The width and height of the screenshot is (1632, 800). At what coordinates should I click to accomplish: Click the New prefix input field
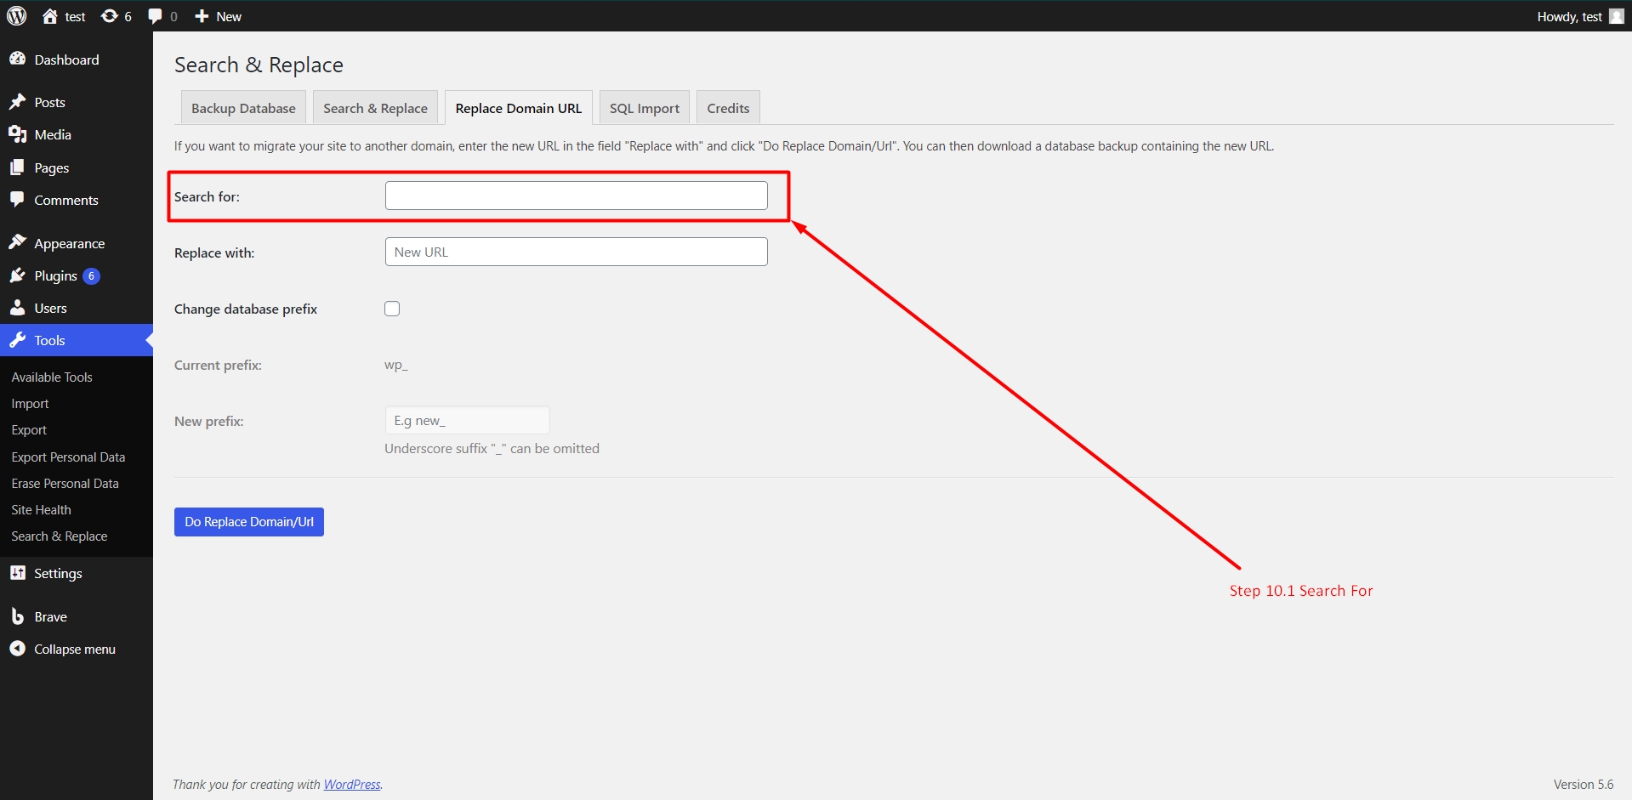point(467,420)
